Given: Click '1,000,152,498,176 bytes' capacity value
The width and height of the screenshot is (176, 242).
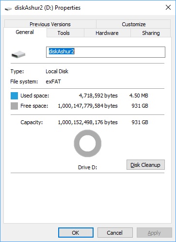Looking at the screenshot, I should (x=88, y=122).
